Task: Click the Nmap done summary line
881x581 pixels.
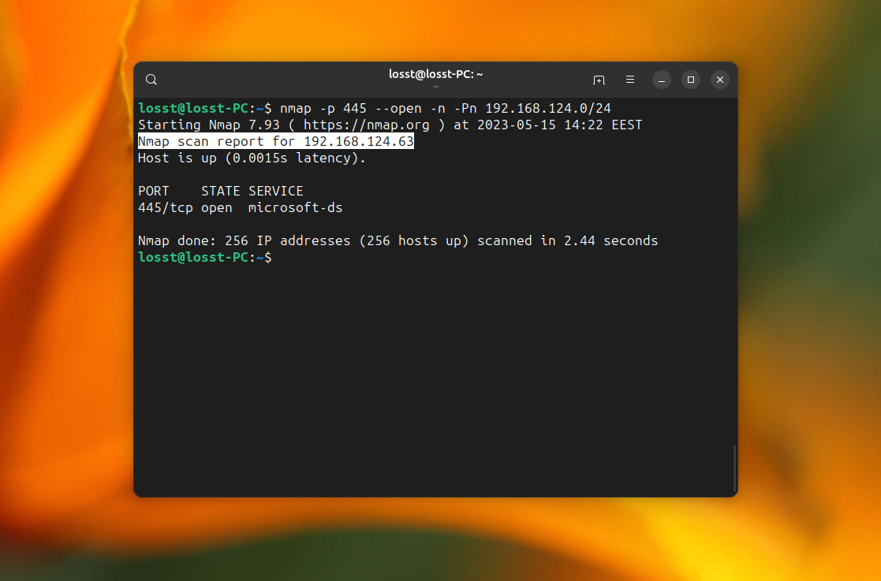Action: click(x=398, y=240)
